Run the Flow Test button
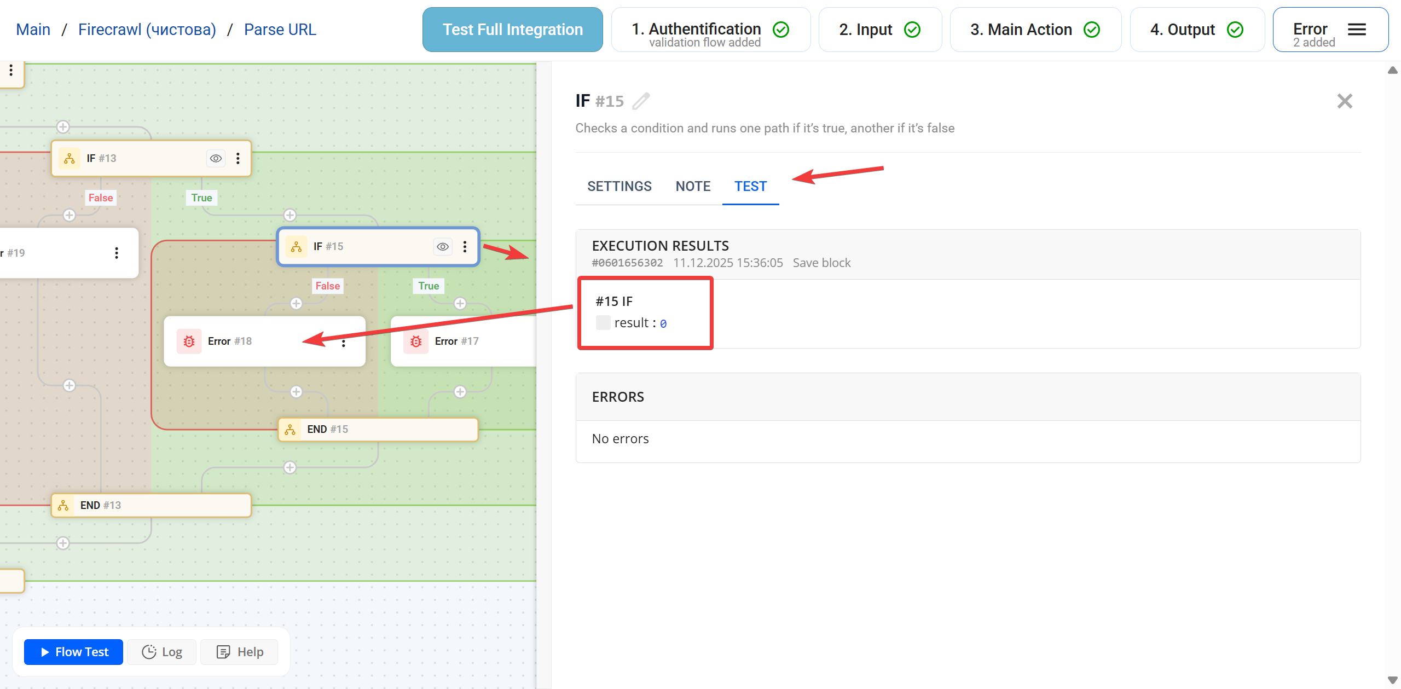Screen dimensions: 1401x689 (74, 652)
